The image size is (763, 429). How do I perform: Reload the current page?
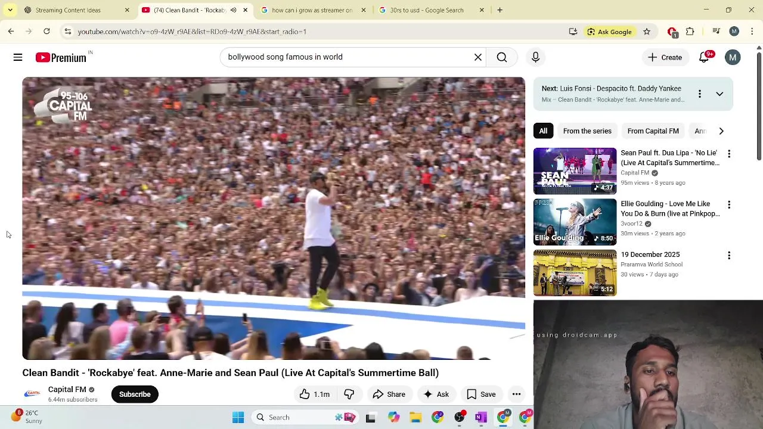pos(46,31)
